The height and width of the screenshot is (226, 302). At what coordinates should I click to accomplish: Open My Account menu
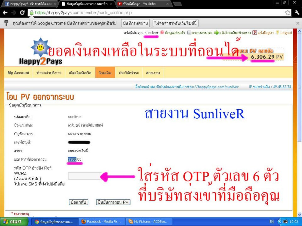click(19, 73)
